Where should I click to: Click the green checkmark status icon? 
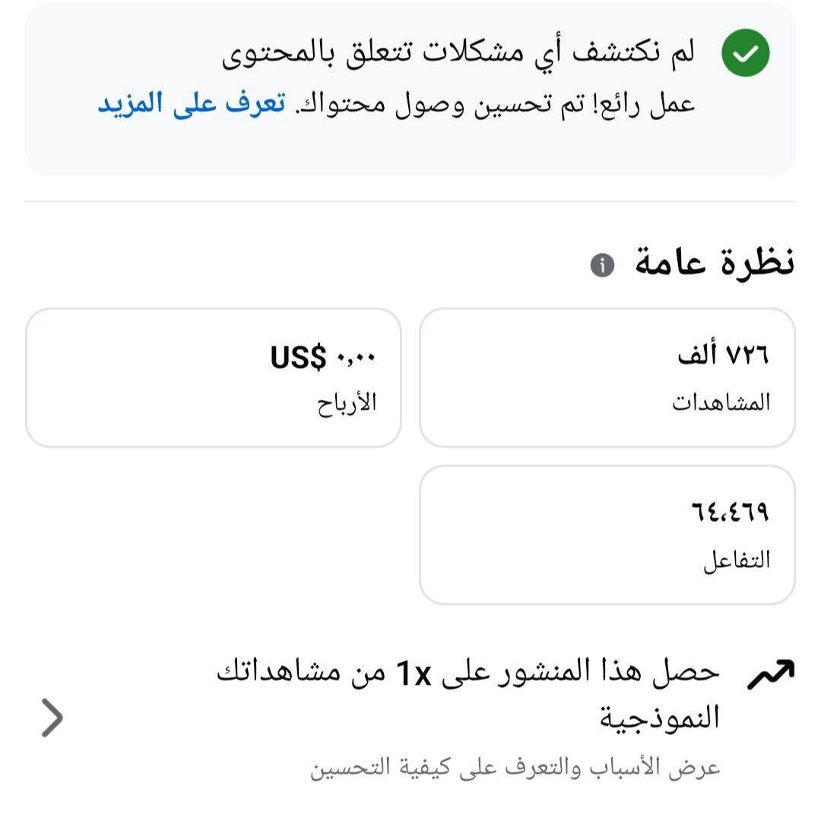click(x=745, y=53)
